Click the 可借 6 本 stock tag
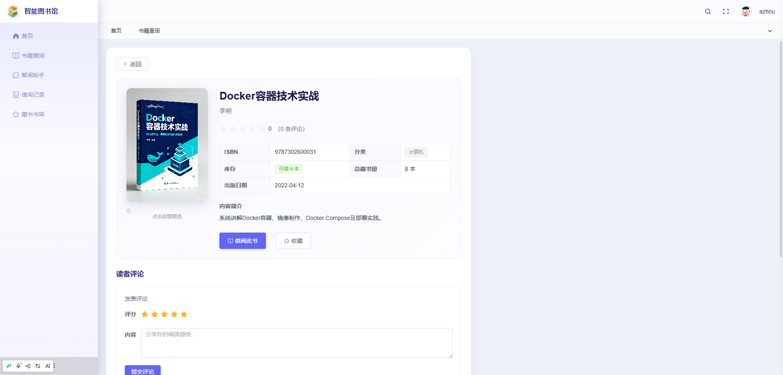 coord(289,169)
